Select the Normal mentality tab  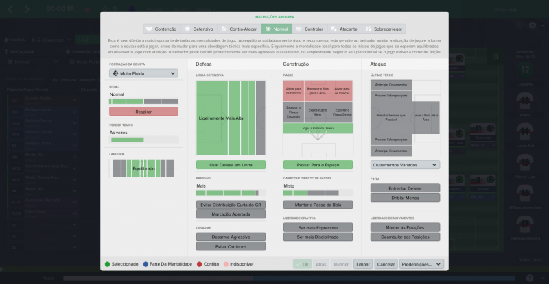coord(277,29)
